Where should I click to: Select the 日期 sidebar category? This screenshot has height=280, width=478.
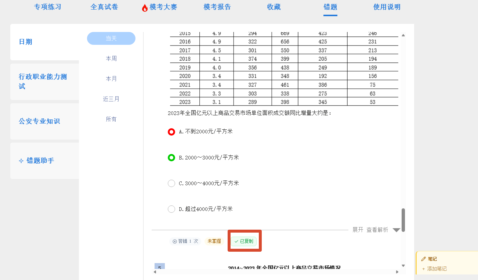pos(44,42)
